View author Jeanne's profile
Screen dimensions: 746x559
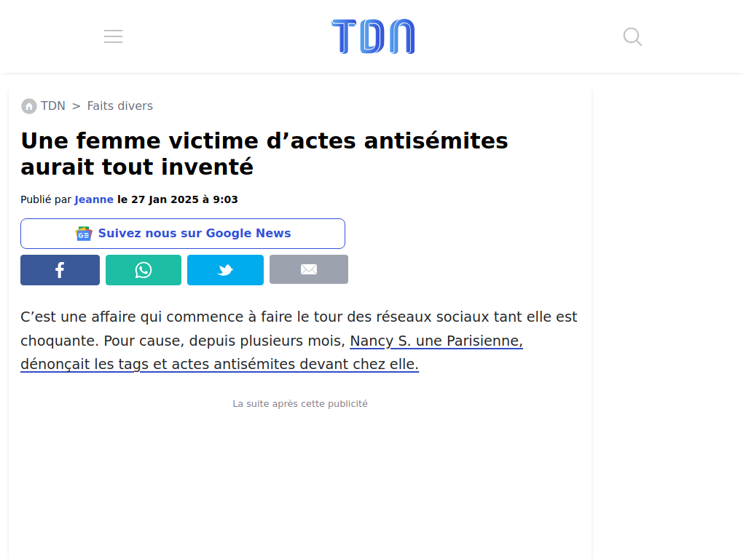(94, 199)
